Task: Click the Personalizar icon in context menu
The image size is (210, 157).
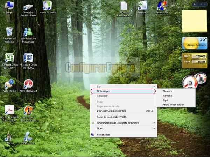Action: [92, 135]
